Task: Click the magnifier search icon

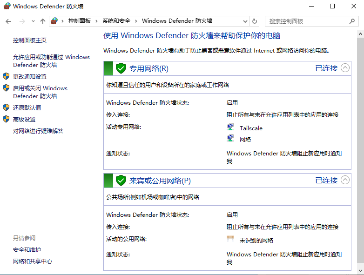Action: [x=352, y=21]
